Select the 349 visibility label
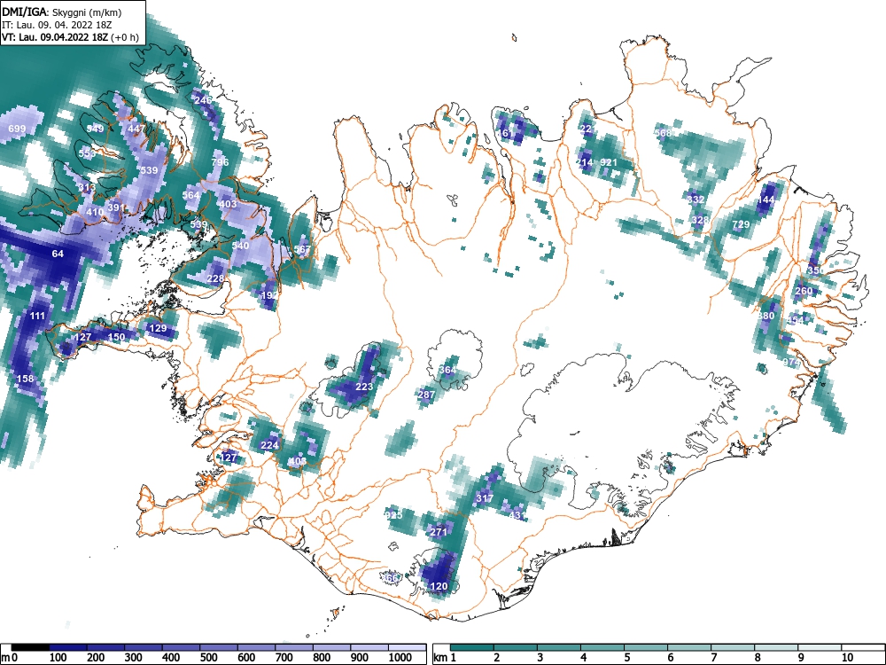886x665 pixels. pyautogui.click(x=95, y=129)
